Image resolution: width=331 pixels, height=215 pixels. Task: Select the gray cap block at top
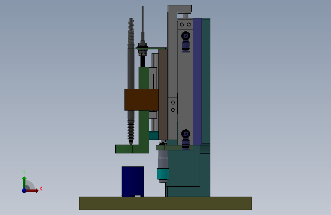pos(180,9)
